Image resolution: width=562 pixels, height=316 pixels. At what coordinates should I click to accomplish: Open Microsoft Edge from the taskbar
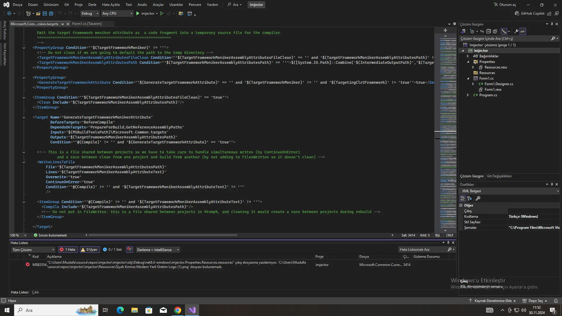tap(120, 310)
